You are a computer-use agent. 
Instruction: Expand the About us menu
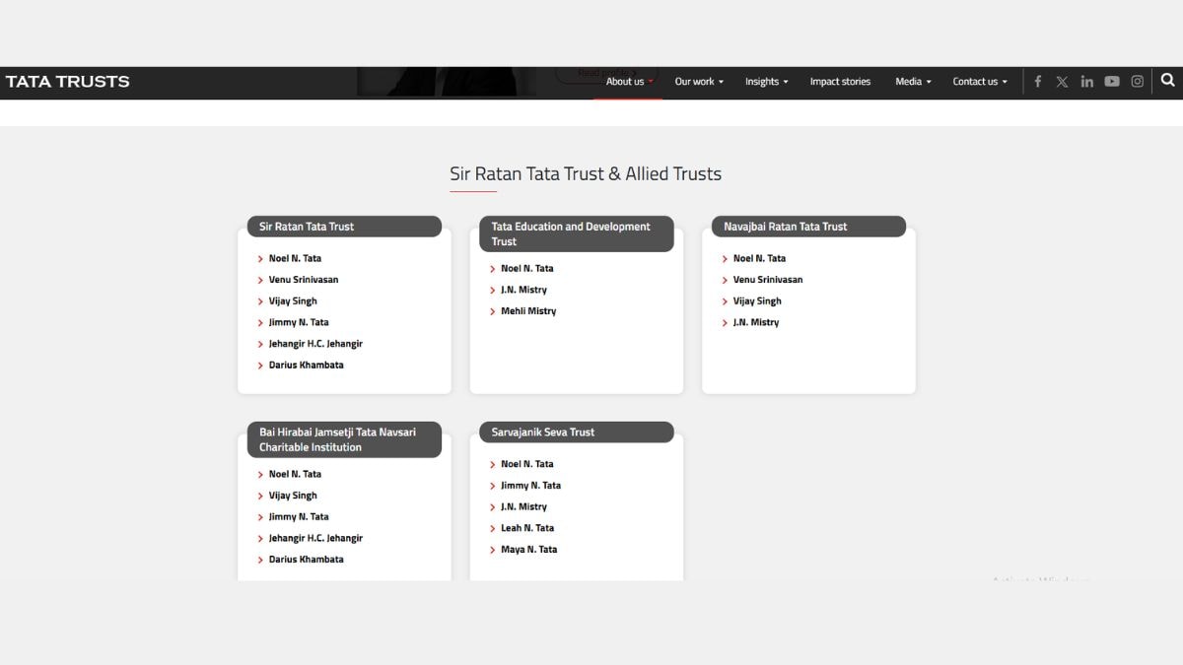(x=629, y=82)
